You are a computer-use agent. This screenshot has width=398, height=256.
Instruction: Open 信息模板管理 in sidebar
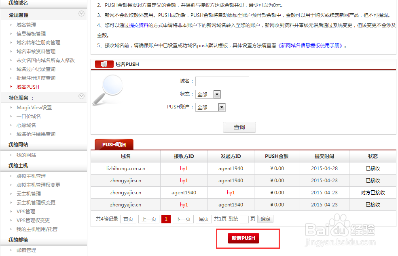tap(31, 33)
